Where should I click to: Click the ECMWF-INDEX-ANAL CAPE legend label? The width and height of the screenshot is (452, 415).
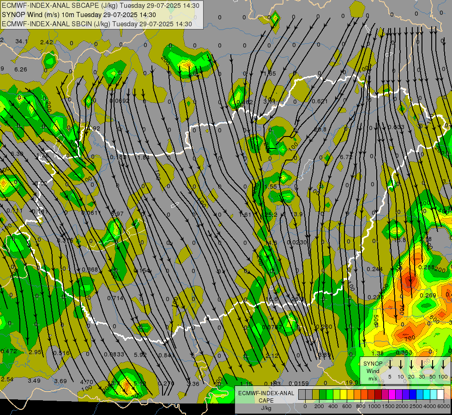click(266, 397)
